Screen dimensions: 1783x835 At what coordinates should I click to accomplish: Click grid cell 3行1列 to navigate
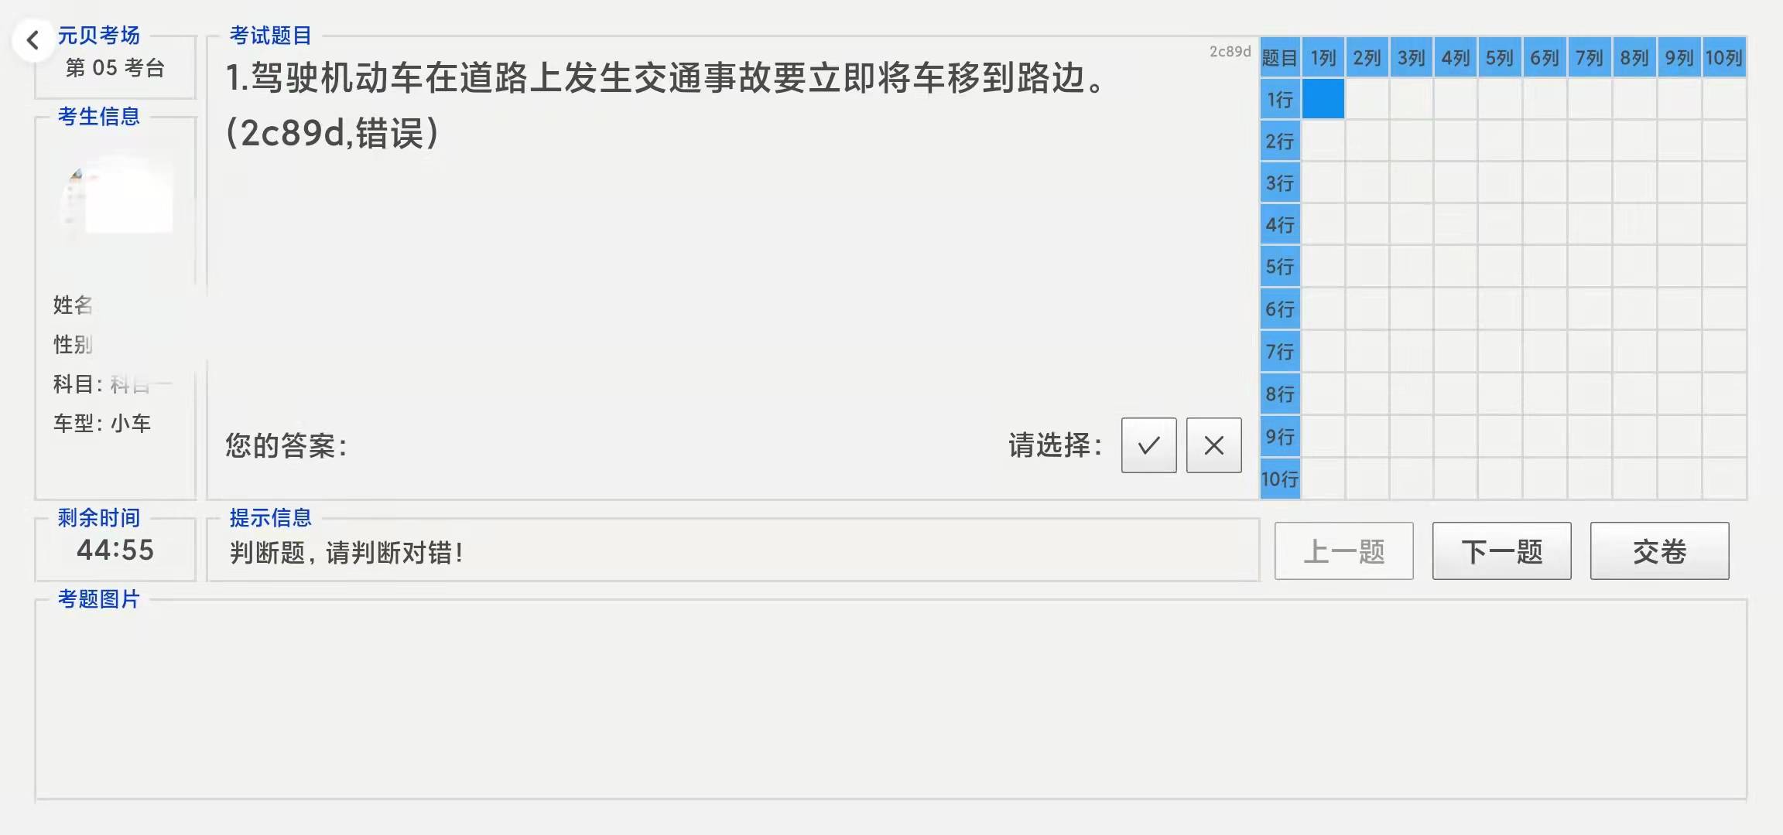point(1323,183)
